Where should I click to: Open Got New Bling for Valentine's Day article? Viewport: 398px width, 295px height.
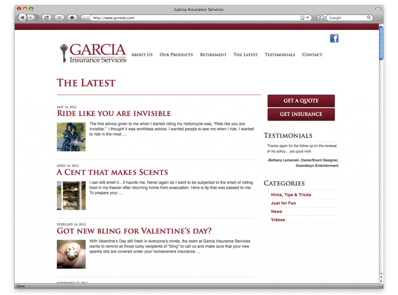click(134, 231)
